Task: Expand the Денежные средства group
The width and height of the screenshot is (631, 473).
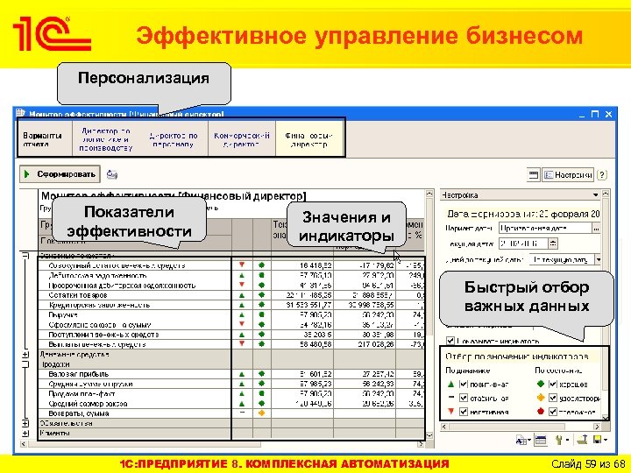Action: tap(25, 355)
